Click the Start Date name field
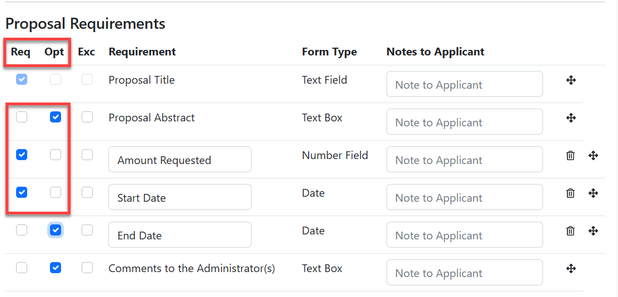Screen dimensions: 618x297 tap(180, 197)
